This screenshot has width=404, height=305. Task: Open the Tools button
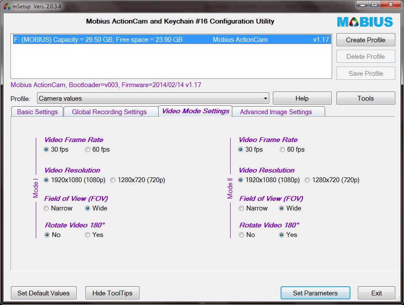366,98
